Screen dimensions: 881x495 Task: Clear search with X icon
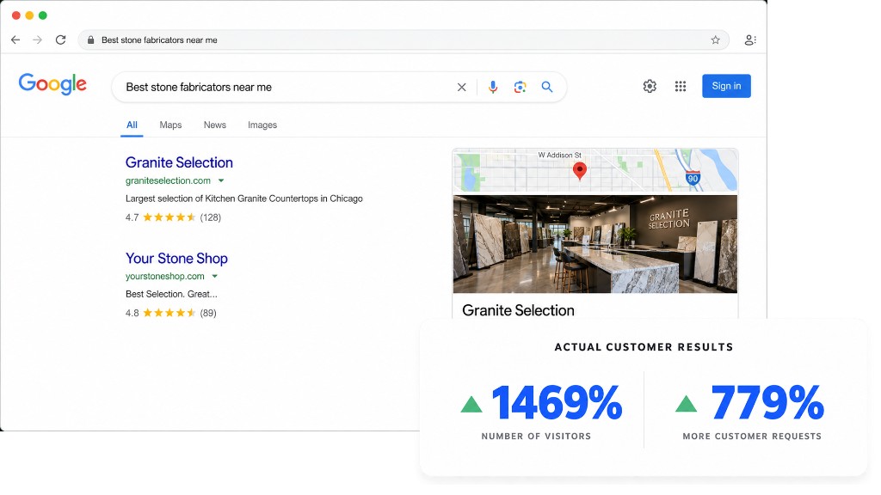point(461,87)
